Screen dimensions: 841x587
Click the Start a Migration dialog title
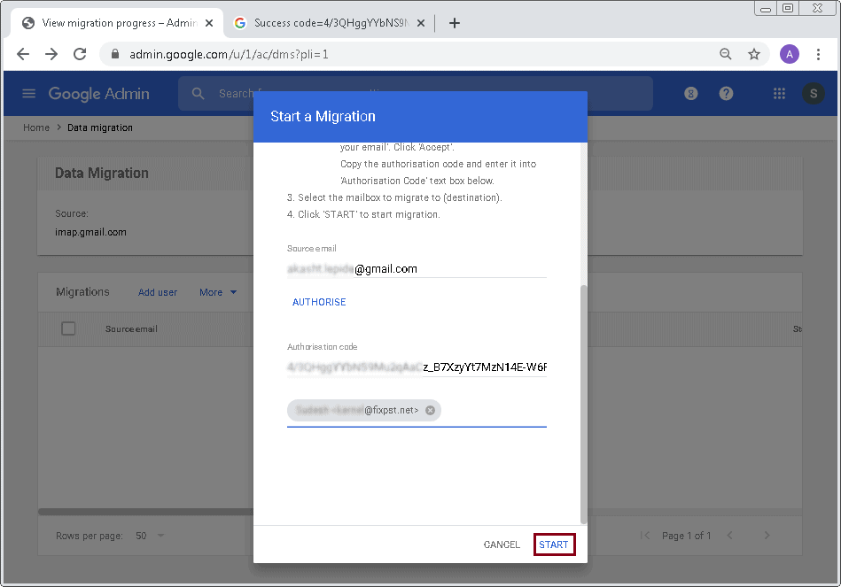323,116
